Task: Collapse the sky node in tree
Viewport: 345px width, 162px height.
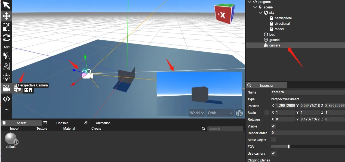Action: (260, 13)
